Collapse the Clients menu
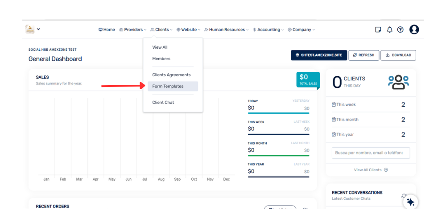Viewport: 446px width, 223px height. click(x=161, y=29)
